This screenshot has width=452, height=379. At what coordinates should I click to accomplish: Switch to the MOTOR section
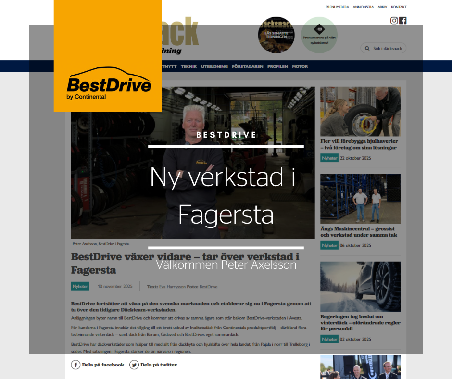pyautogui.click(x=300, y=66)
